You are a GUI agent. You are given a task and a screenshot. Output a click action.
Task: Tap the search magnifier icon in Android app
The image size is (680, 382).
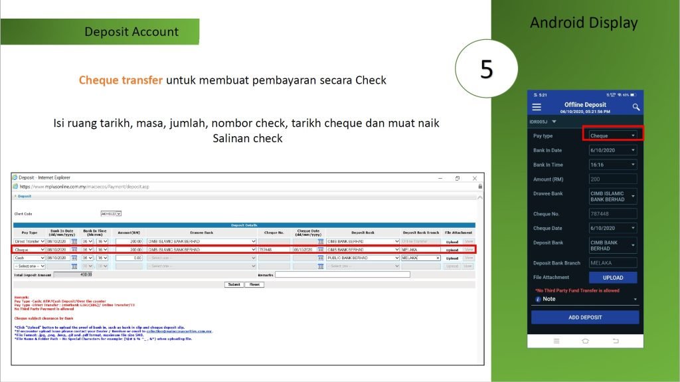coord(636,107)
